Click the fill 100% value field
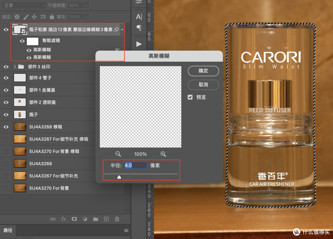The width and height of the screenshot is (333, 239). pyautogui.click(x=76, y=17)
